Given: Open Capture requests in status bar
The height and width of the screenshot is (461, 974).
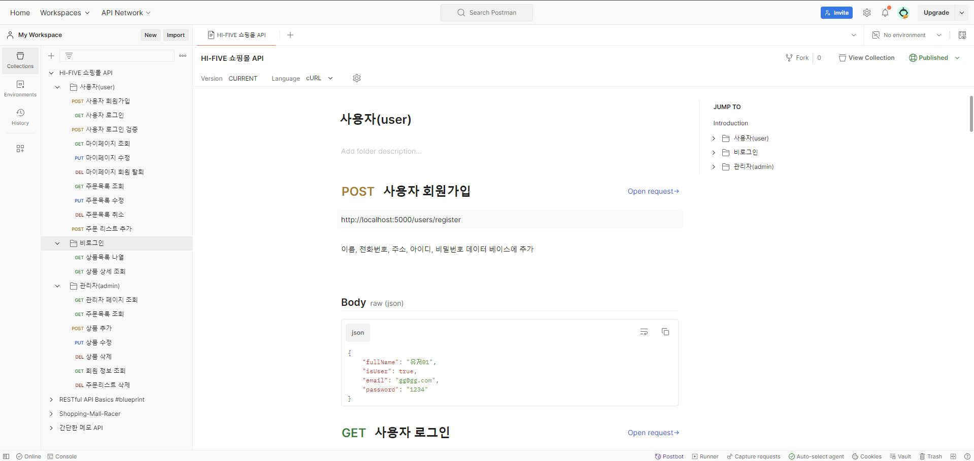Looking at the screenshot, I should (x=753, y=456).
